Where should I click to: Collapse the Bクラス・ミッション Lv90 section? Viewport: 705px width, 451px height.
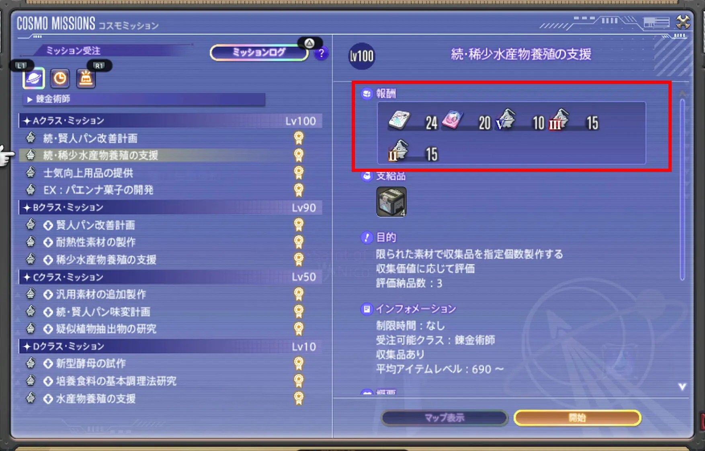[x=170, y=207]
